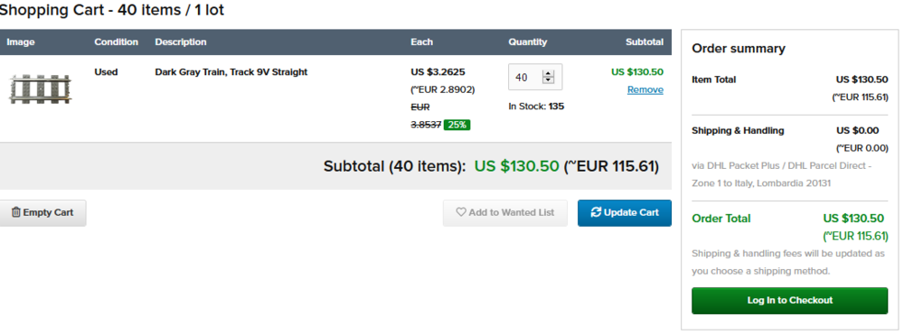Screen dimensions: 904x336
Task: Select the quantity field showing 40
Action: point(535,77)
